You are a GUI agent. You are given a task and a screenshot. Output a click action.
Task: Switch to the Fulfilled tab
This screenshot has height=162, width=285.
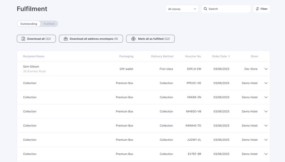coord(49,24)
